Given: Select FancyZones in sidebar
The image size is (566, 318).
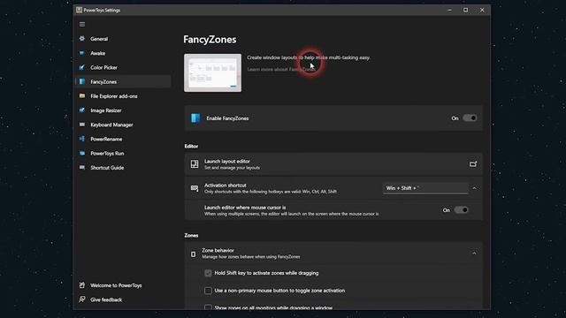Looking at the screenshot, I should pyautogui.click(x=123, y=82).
